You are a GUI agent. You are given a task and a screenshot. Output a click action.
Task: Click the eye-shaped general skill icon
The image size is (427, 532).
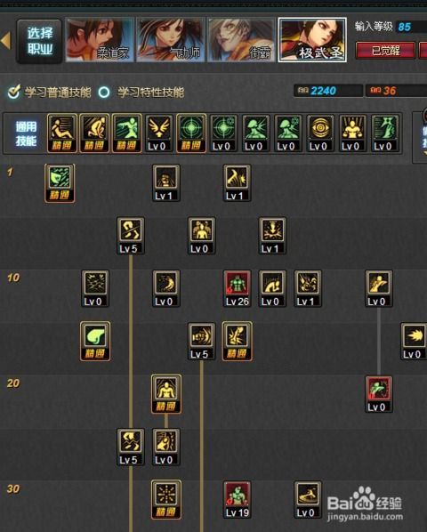(x=320, y=133)
